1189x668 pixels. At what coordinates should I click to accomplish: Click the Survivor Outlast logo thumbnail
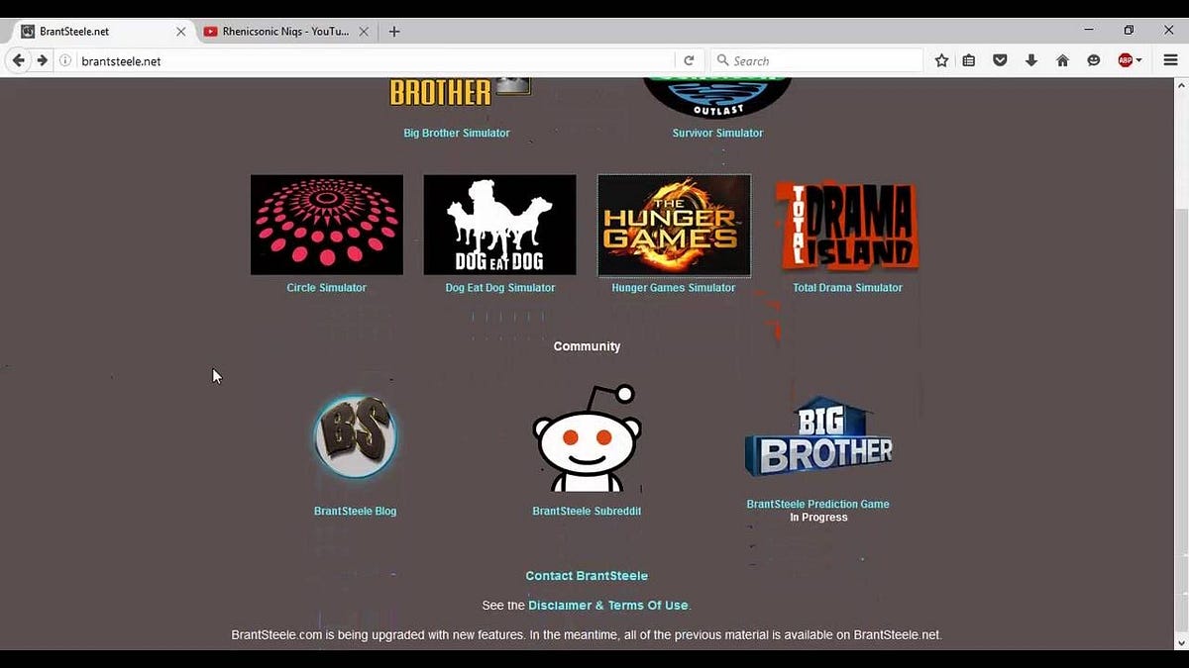tap(717, 97)
